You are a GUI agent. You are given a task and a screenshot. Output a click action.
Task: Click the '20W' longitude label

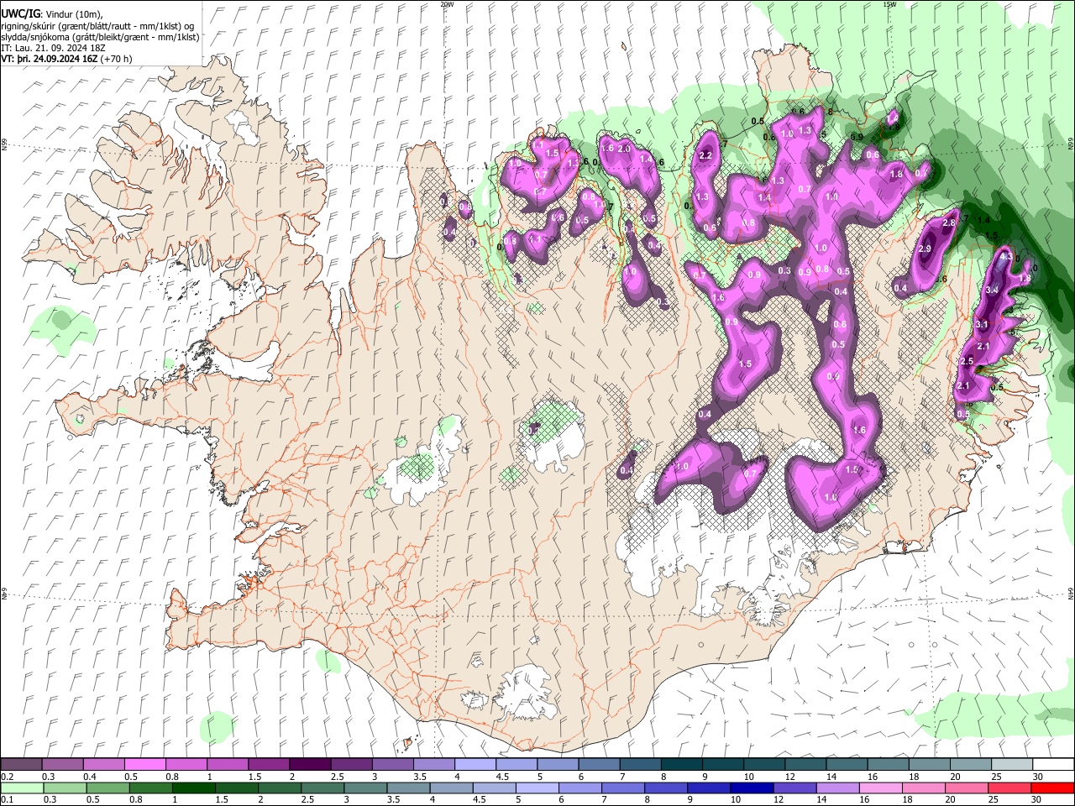(447, 4)
